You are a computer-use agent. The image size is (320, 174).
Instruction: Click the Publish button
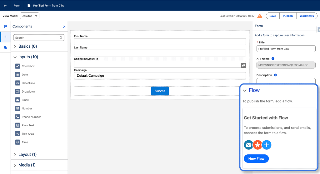[x=287, y=16]
